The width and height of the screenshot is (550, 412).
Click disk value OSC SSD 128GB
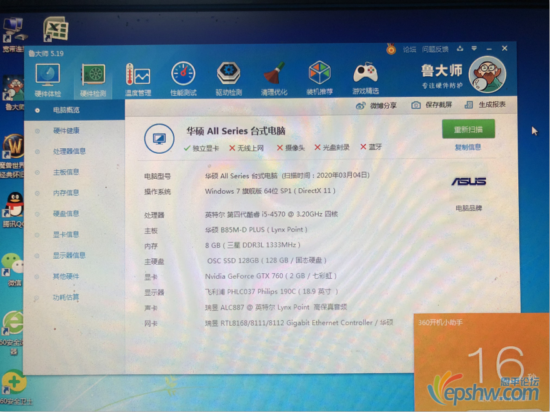click(267, 261)
